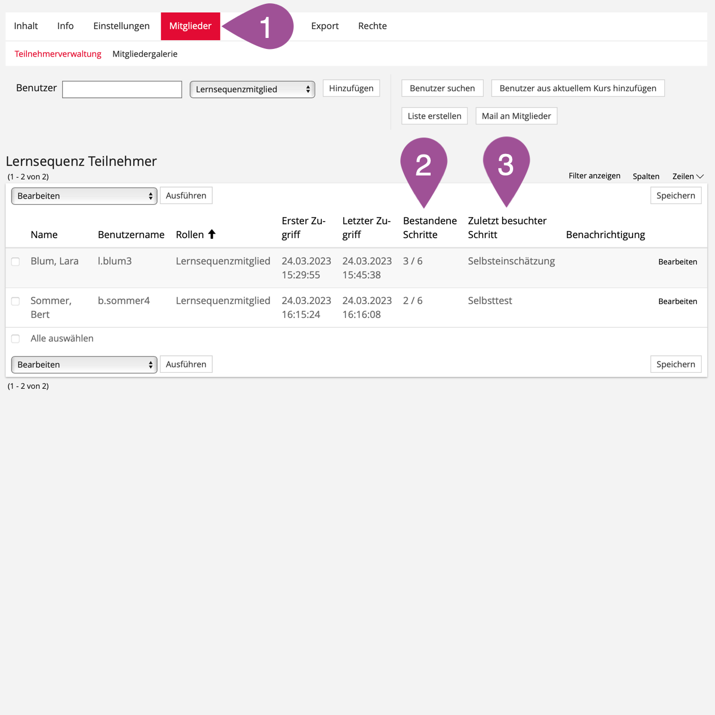
Task: Focus the Benutzer text input field
Action: (x=122, y=89)
